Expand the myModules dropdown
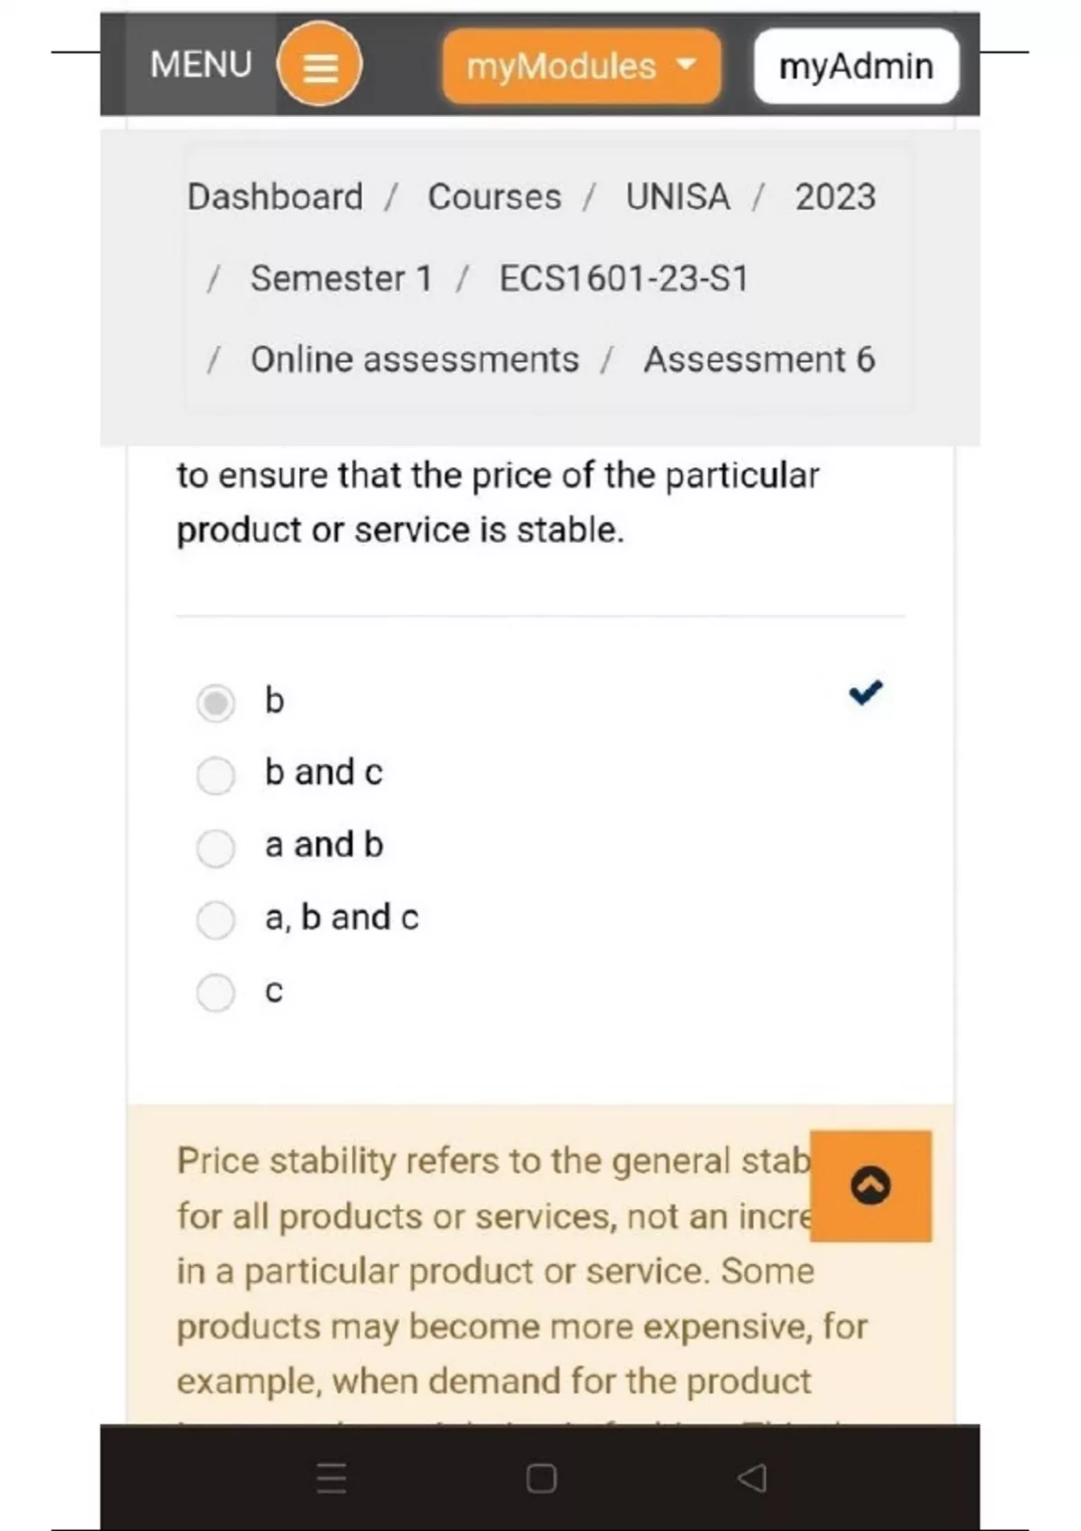 561,66
